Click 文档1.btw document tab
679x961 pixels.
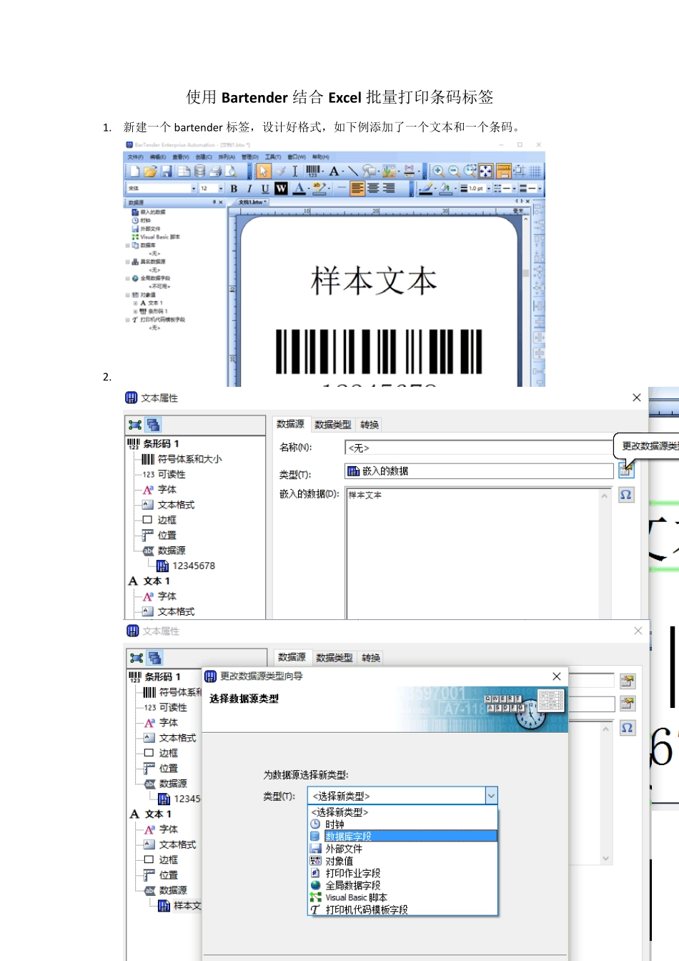[x=252, y=202]
